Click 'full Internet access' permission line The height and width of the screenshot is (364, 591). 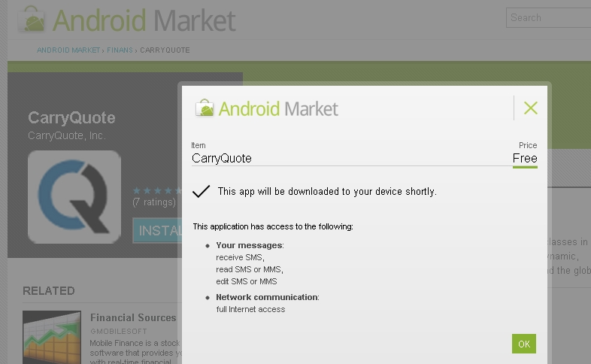(250, 309)
